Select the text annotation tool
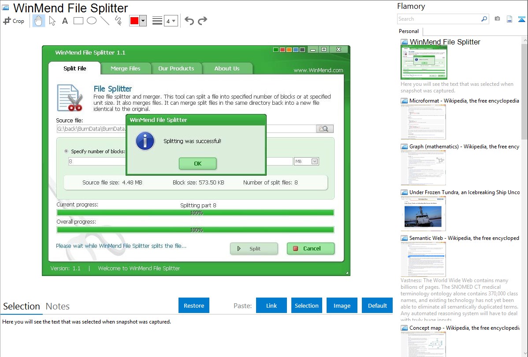This screenshot has height=357, width=528. 65,21
